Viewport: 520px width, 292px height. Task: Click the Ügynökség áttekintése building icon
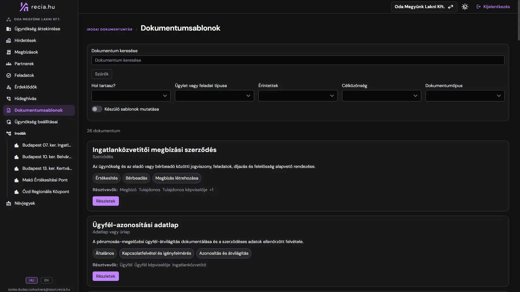[9, 29]
